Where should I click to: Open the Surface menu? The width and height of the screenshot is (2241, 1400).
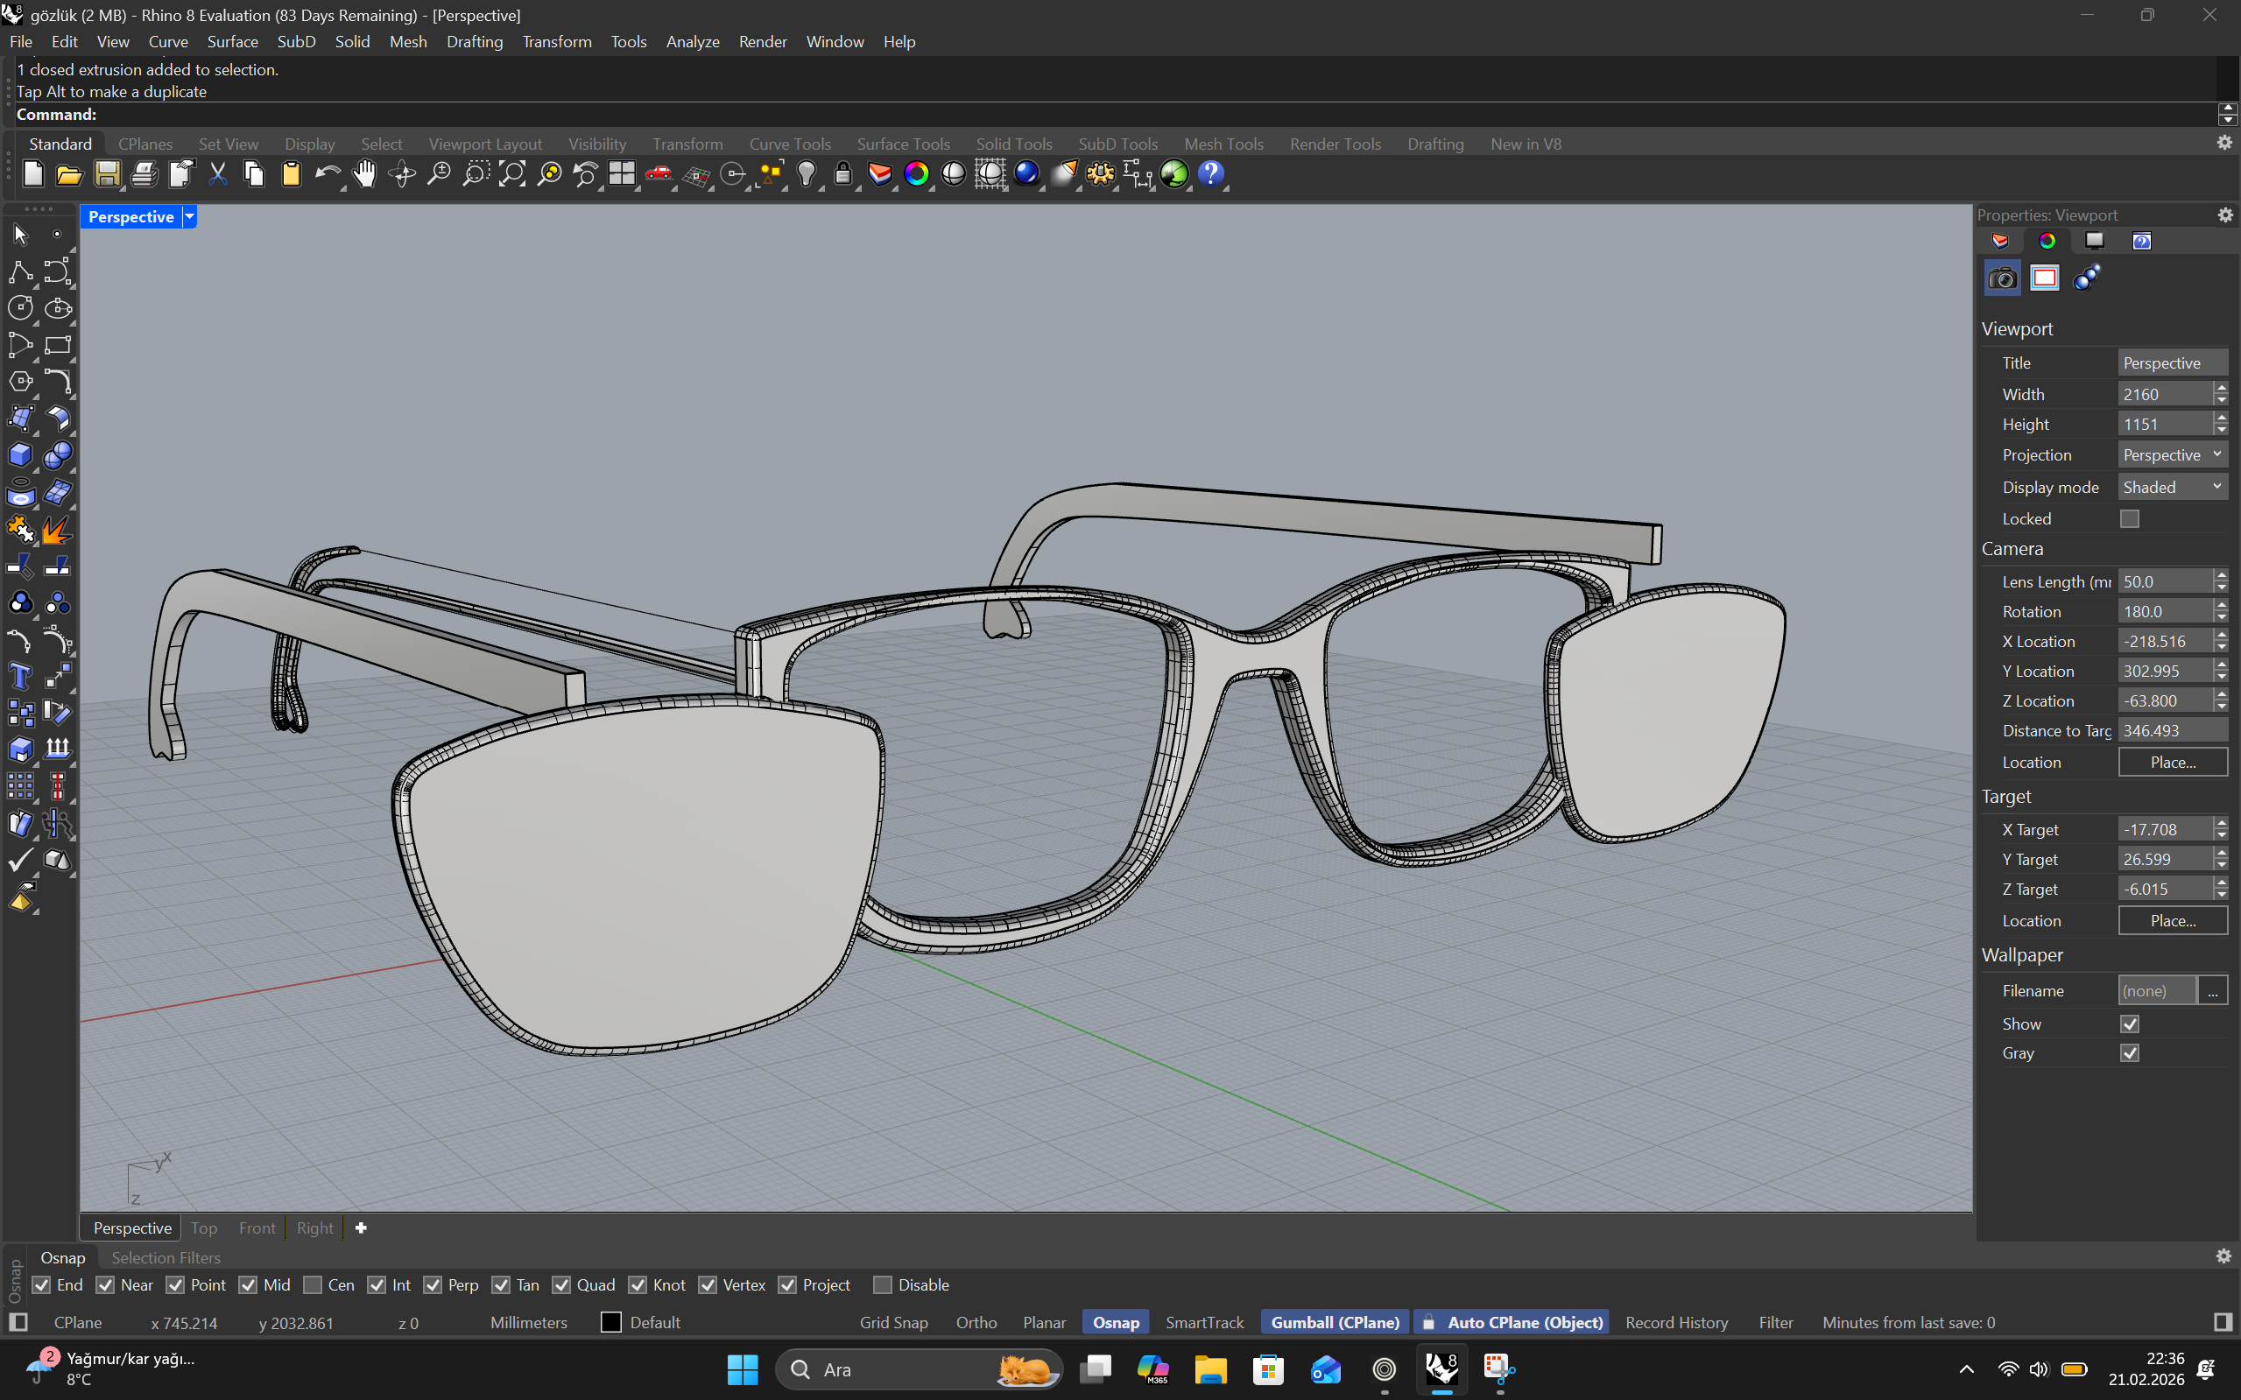pyautogui.click(x=232, y=42)
